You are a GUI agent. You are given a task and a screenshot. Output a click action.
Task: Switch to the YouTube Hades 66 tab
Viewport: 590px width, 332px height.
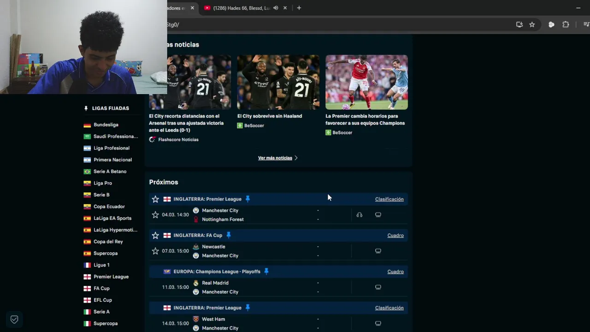click(x=241, y=8)
